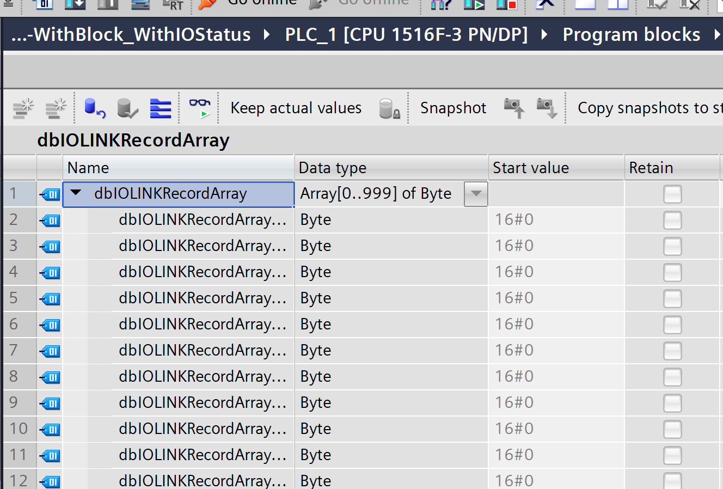
Task: Click the Insert row icon in the toolbar
Action: 23,108
